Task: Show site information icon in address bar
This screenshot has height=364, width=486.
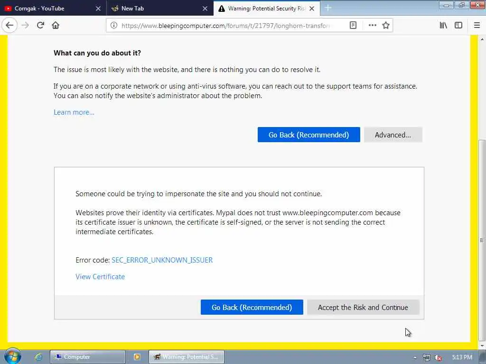Action: click(114, 26)
